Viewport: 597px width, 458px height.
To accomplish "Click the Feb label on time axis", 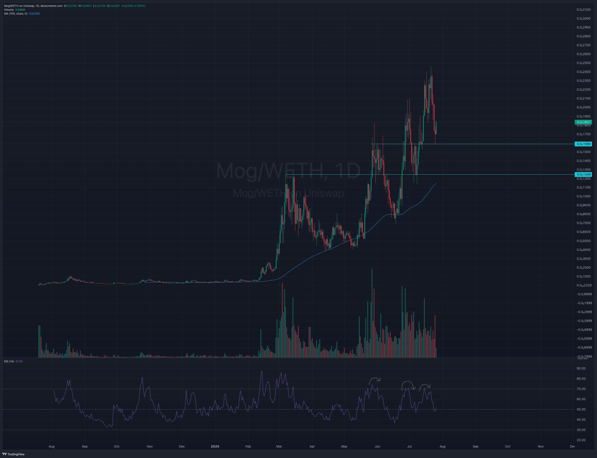I will point(248,446).
